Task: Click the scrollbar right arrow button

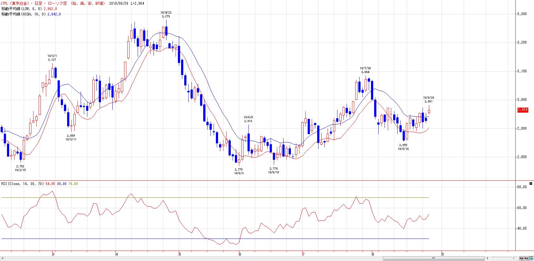Action: 487,258
